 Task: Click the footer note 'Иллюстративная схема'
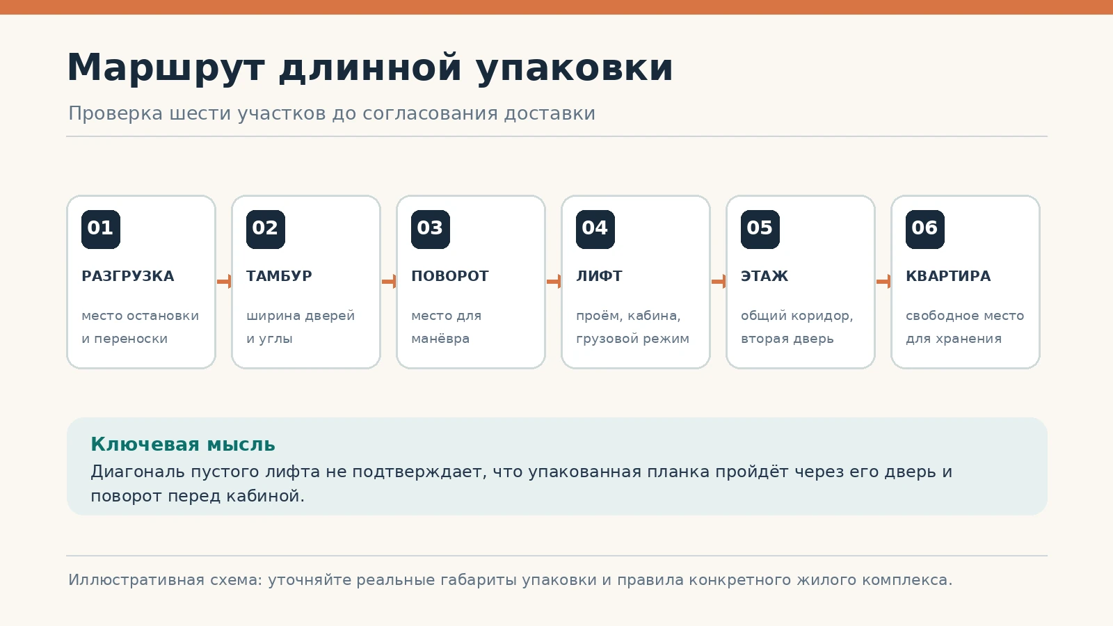tap(510, 580)
